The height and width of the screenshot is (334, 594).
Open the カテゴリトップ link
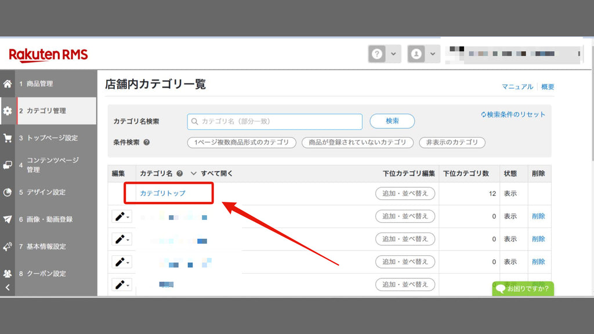click(x=163, y=193)
